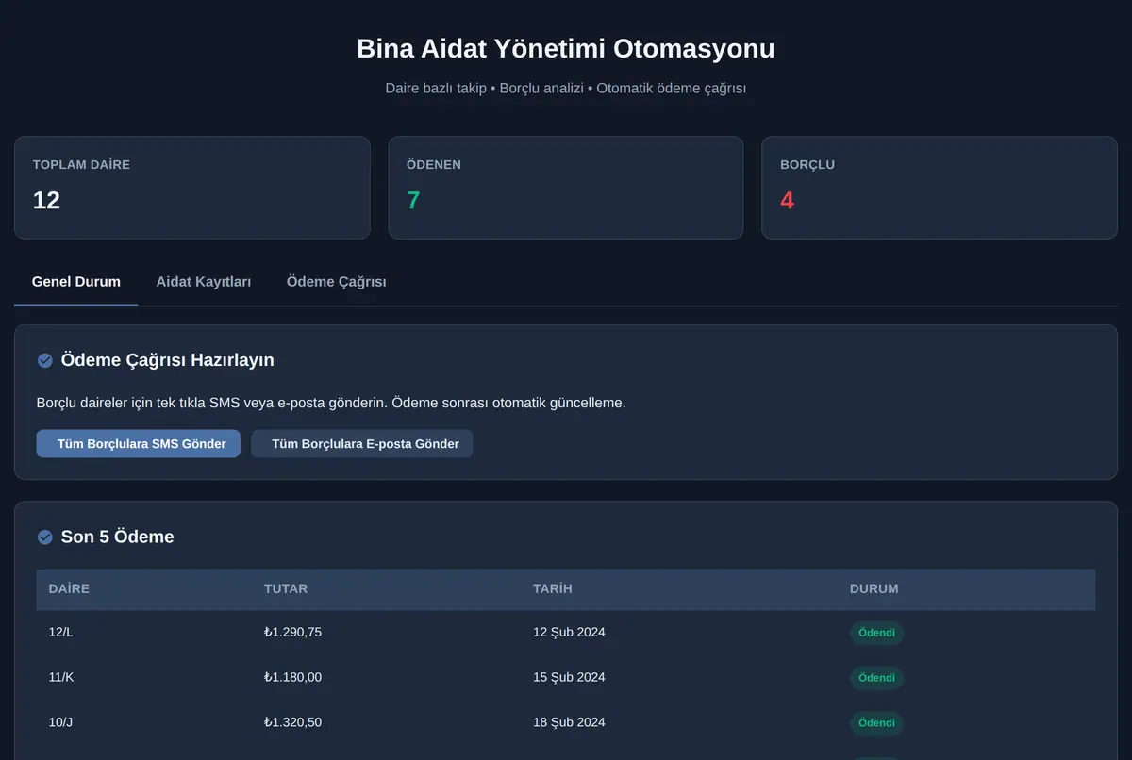1132x760 pixels.
Task: Open the Genel Durum tab
Action: [76, 282]
